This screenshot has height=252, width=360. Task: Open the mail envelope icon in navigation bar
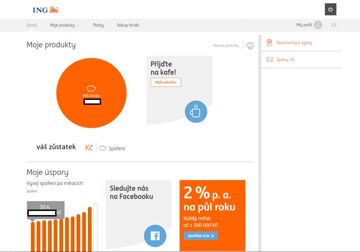coord(334,25)
